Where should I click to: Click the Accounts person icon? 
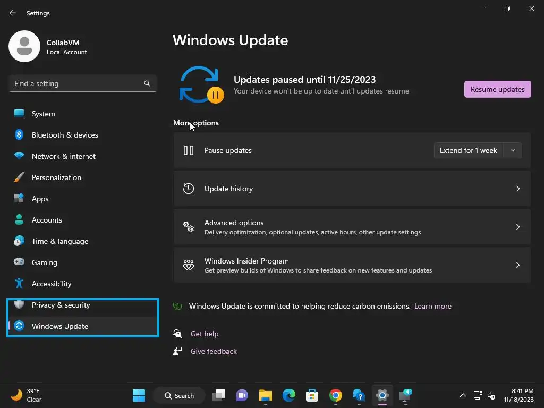point(19,219)
